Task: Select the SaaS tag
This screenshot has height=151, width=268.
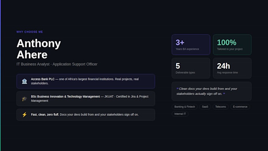Action: pyautogui.click(x=205, y=107)
